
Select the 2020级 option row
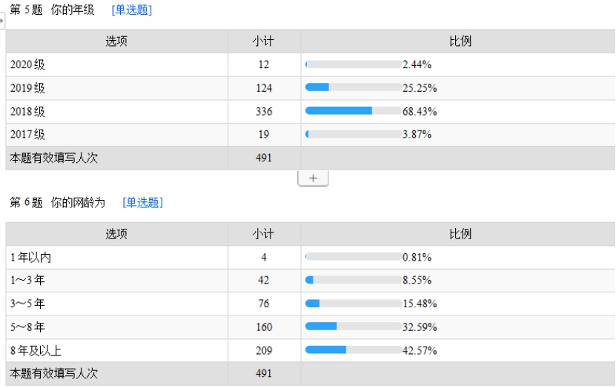click(311, 64)
